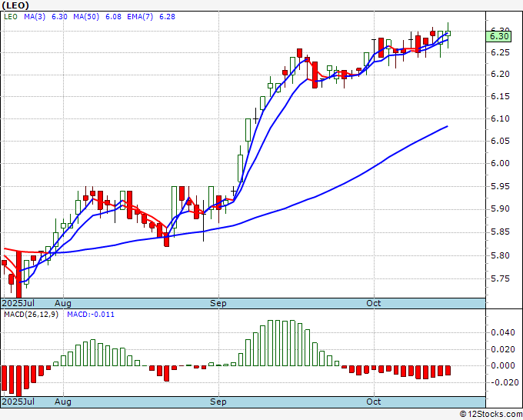Click the MACD:-0.011 value readout

click(91, 315)
